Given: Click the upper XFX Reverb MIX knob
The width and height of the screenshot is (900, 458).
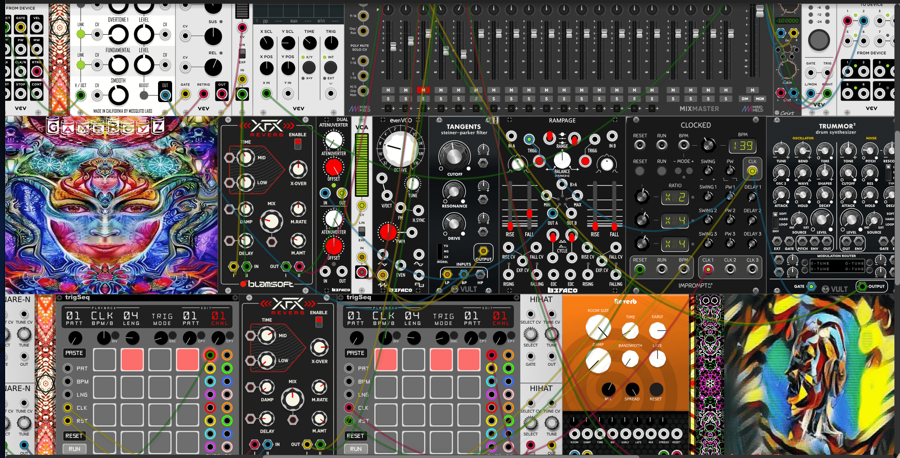Looking at the screenshot, I should (x=271, y=221).
